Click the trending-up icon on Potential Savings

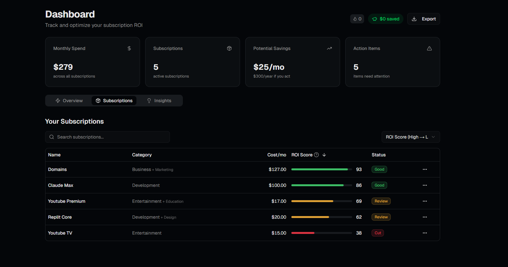(329, 48)
